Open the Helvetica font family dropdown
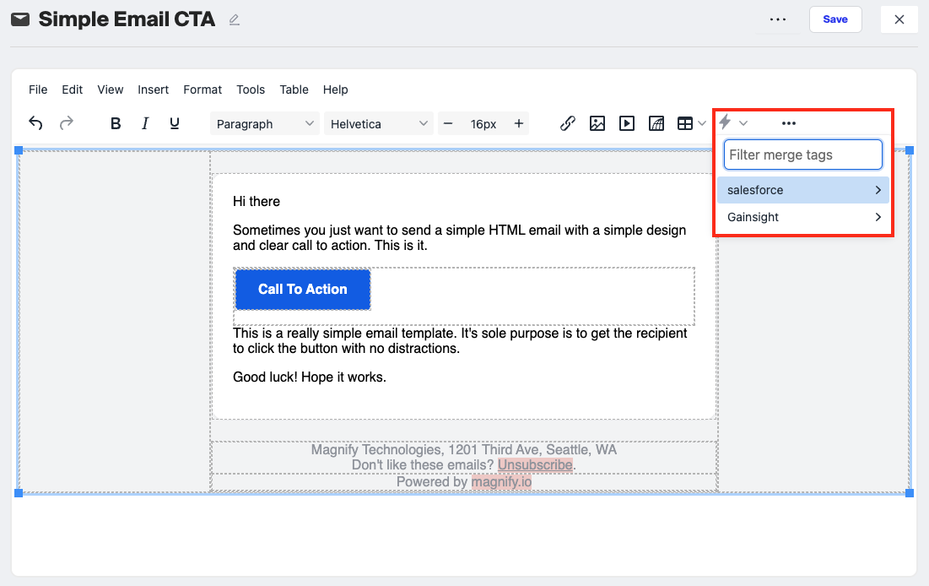 [378, 123]
